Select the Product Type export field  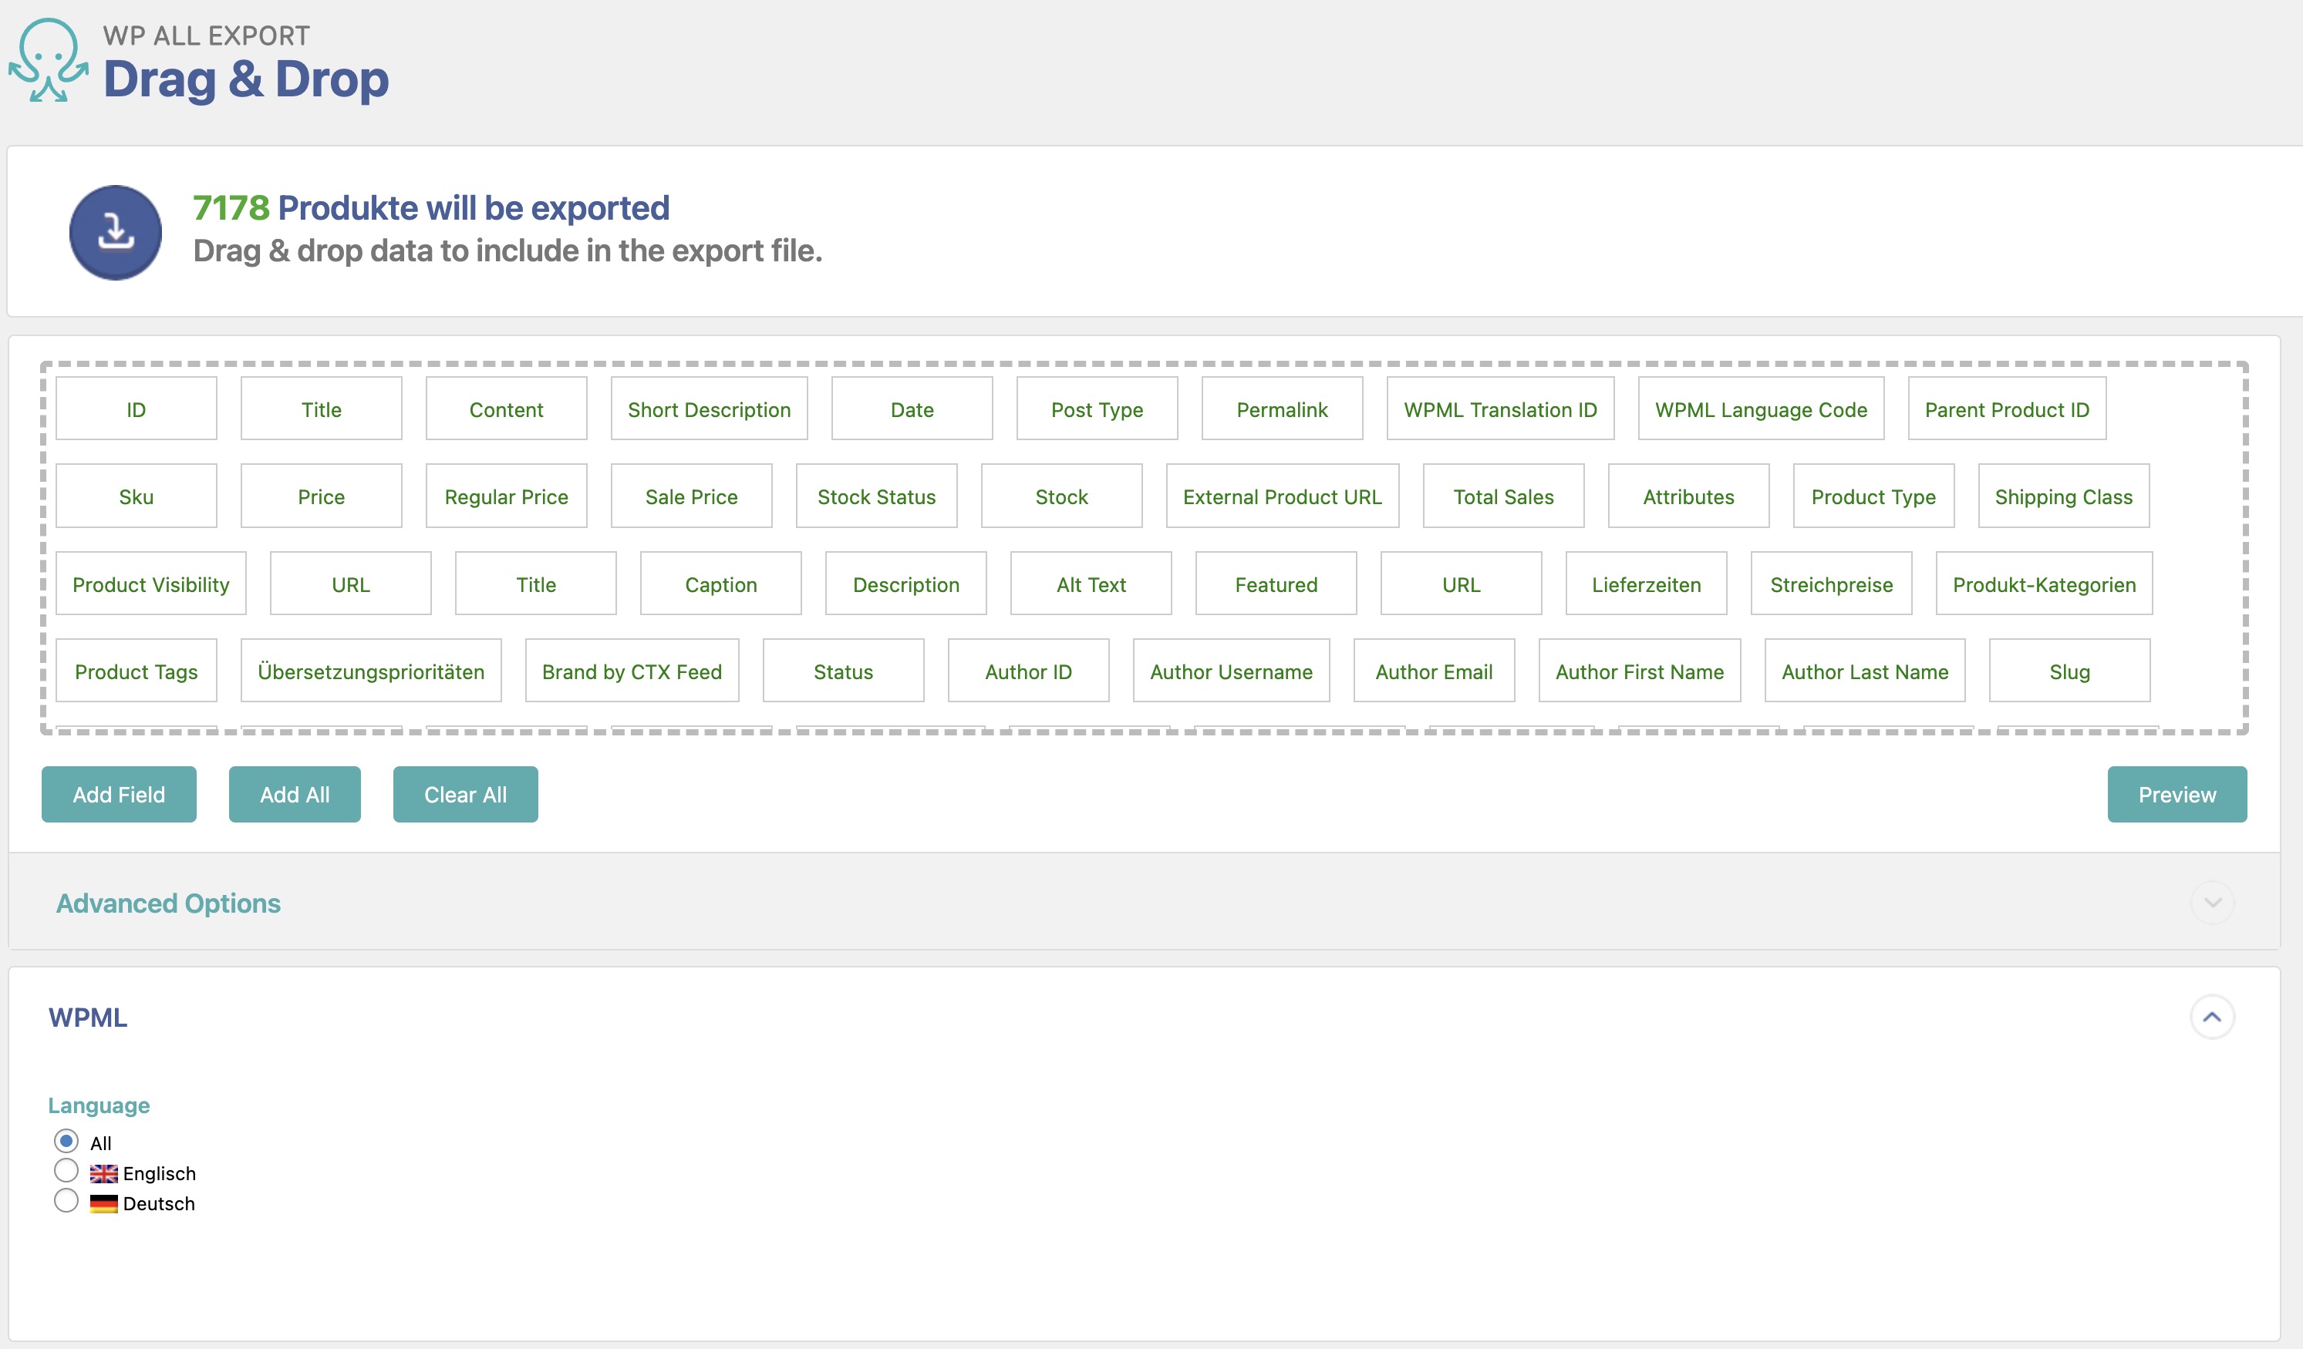tap(1873, 496)
